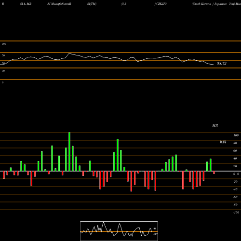Viewport: 241px width, 241px height.
Task: Click the -20 label on MR axis
Action: [x=235, y=182]
